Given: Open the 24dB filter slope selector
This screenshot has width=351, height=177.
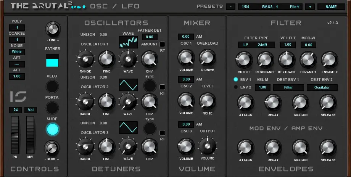Looking at the screenshot, I should click(263, 45).
